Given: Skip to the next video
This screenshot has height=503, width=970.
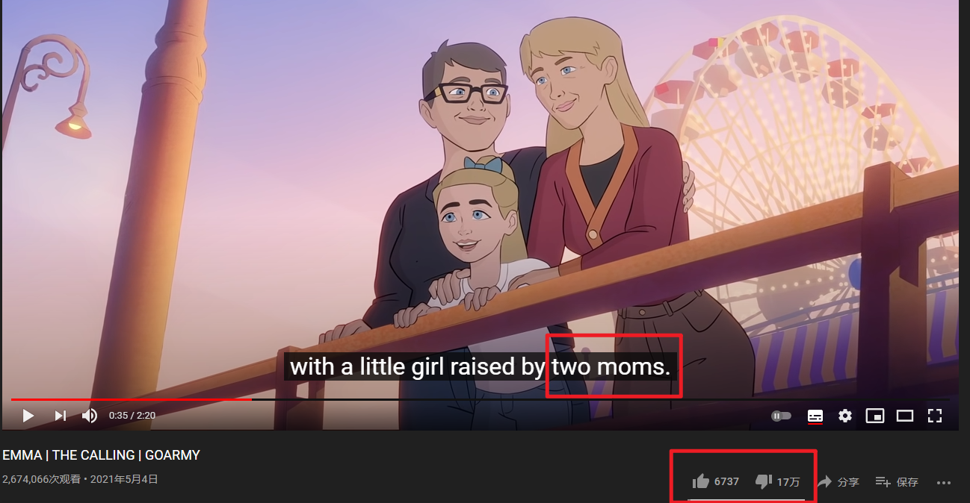Looking at the screenshot, I should click(61, 416).
